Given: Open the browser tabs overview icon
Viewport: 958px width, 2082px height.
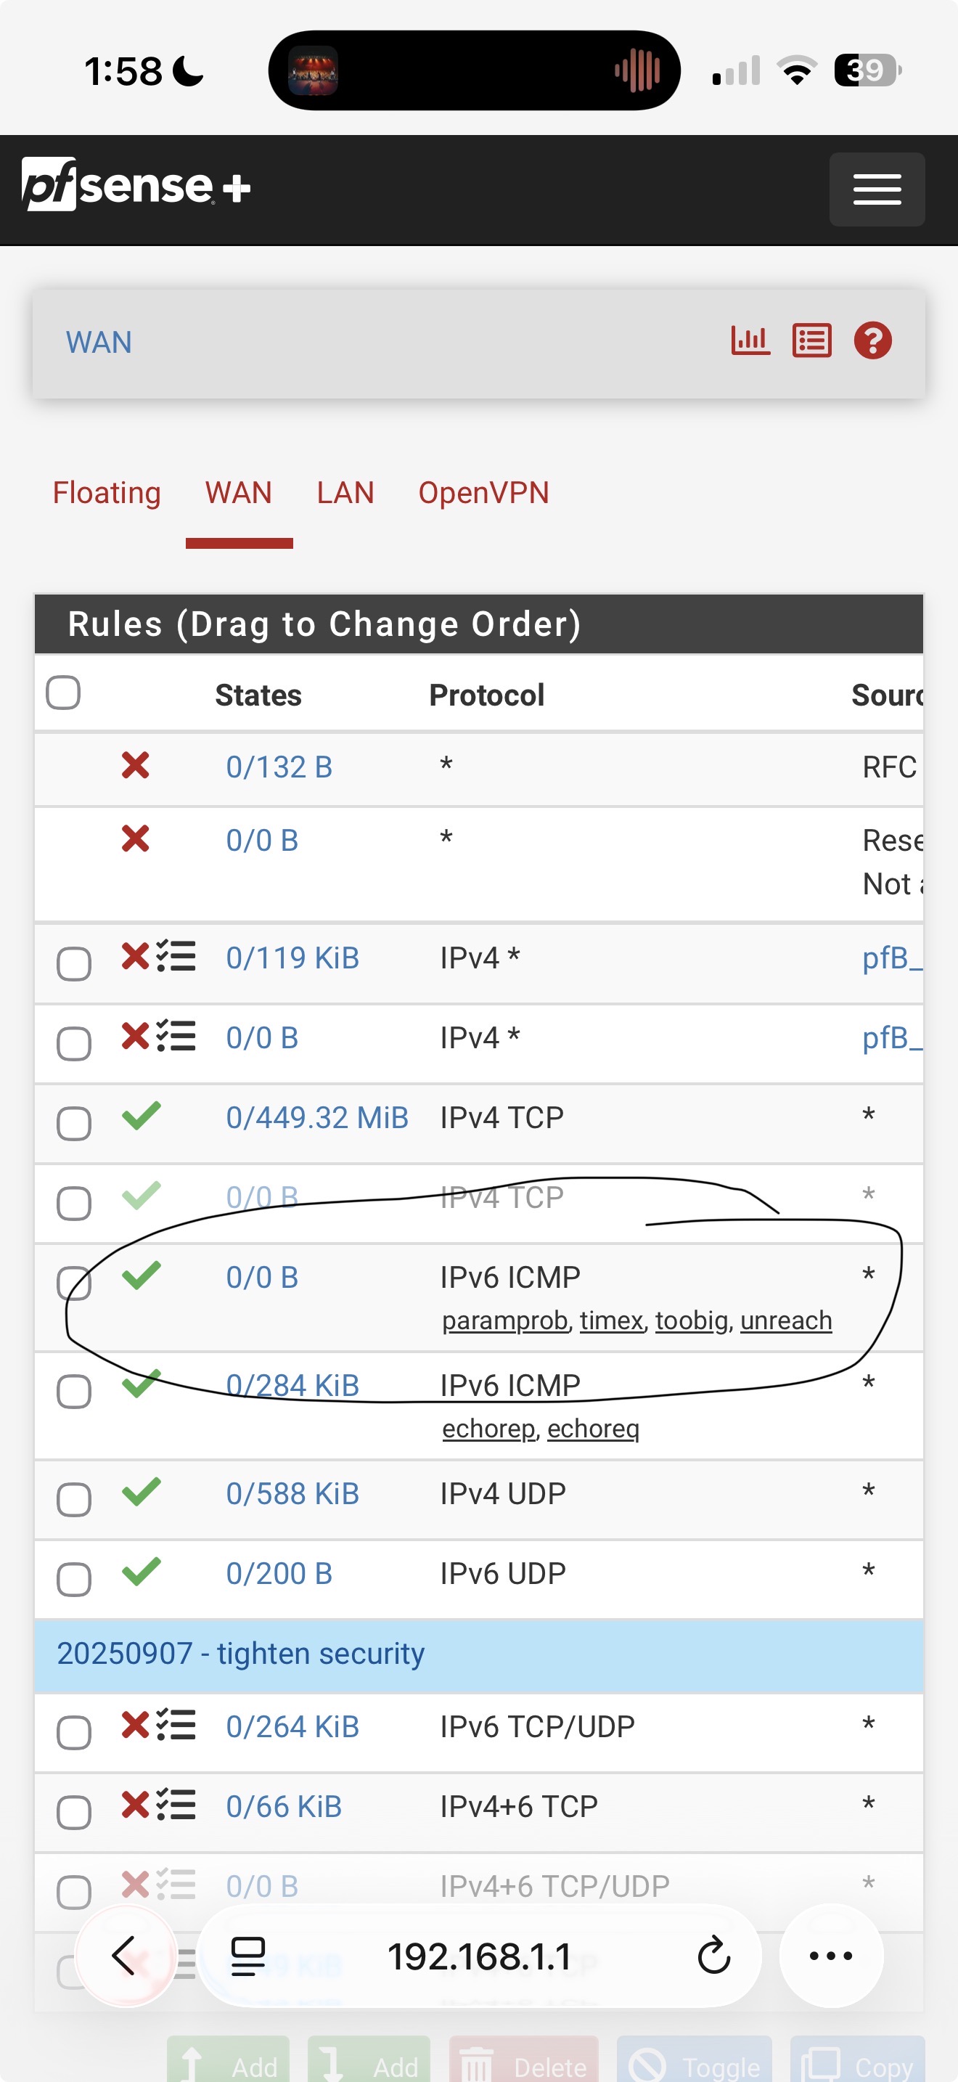Looking at the screenshot, I should [248, 1955].
